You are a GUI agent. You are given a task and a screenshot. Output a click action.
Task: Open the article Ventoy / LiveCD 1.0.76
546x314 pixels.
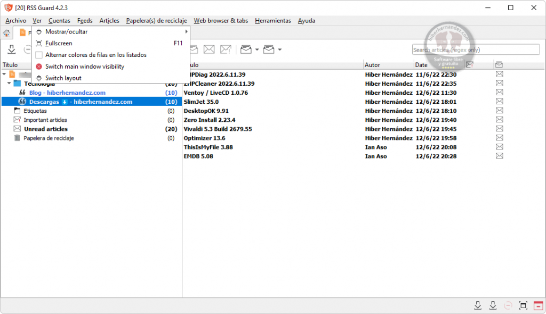[x=216, y=93]
